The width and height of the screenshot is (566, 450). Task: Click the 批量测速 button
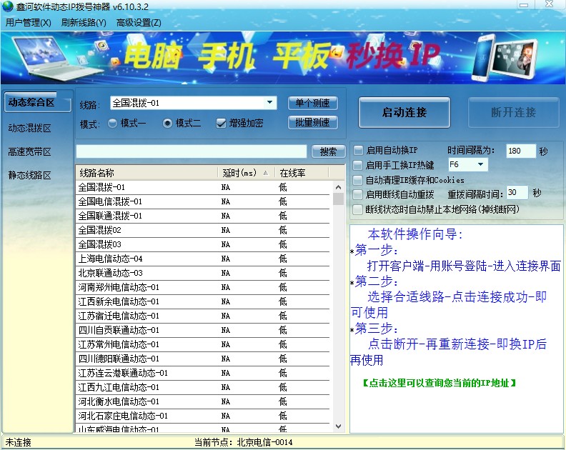coord(312,123)
